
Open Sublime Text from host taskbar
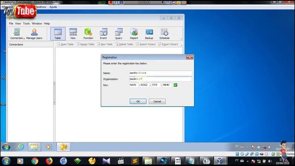click(135, 161)
